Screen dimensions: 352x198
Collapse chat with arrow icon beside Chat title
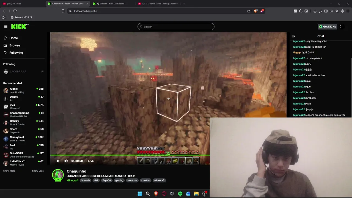click(293, 36)
